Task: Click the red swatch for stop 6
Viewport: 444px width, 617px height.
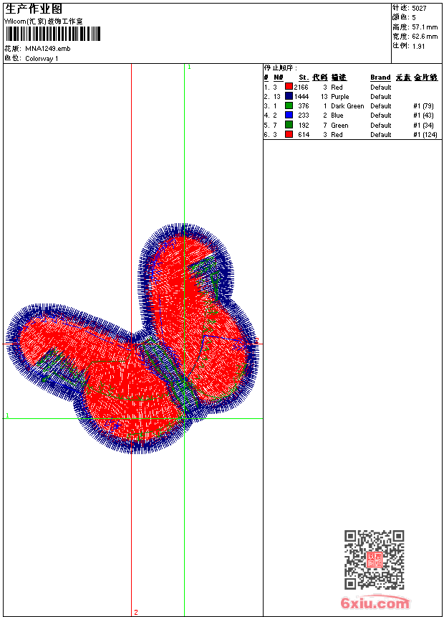Action: tap(289, 134)
